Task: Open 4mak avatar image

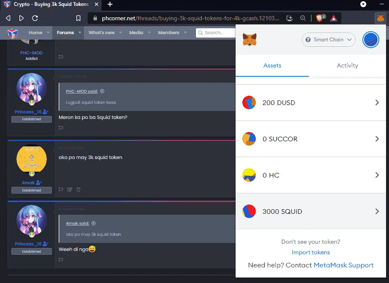Action: click(x=32, y=159)
